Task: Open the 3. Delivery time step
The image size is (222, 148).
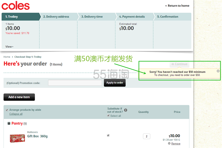Action: (x=92, y=17)
